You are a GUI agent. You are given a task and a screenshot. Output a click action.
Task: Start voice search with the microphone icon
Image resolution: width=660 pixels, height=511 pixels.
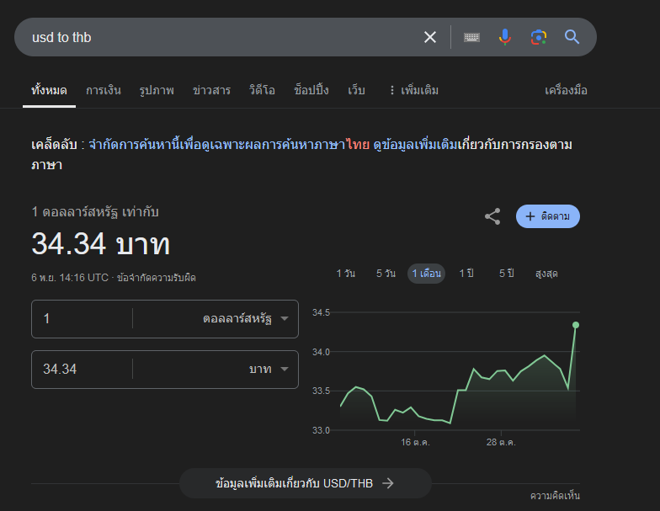[x=505, y=37]
